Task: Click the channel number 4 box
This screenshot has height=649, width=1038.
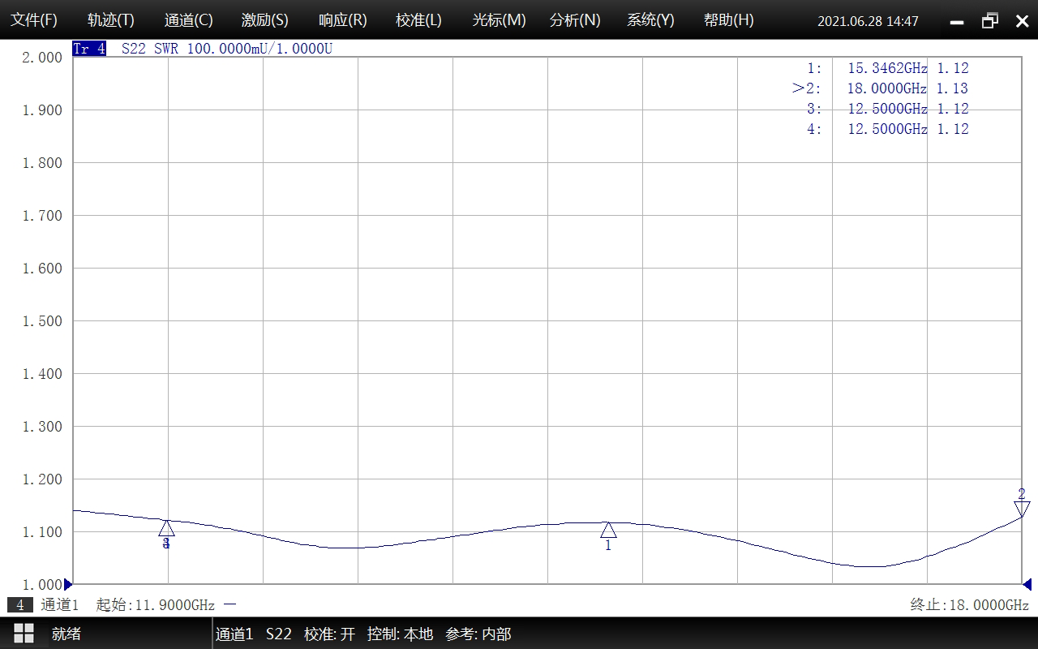Action: (19, 605)
